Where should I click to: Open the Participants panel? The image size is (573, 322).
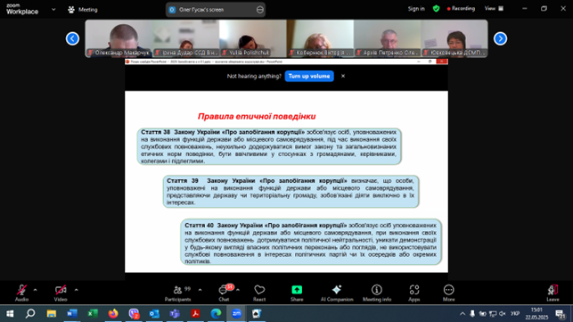[x=177, y=293]
